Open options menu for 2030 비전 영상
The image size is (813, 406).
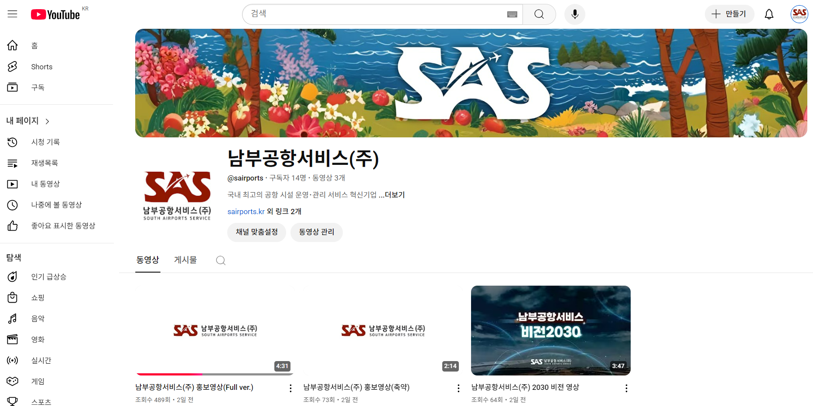(x=626, y=388)
